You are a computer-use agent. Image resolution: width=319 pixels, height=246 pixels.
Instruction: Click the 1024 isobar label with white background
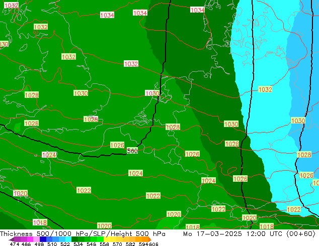pyautogui.click(x=49, y=155)
